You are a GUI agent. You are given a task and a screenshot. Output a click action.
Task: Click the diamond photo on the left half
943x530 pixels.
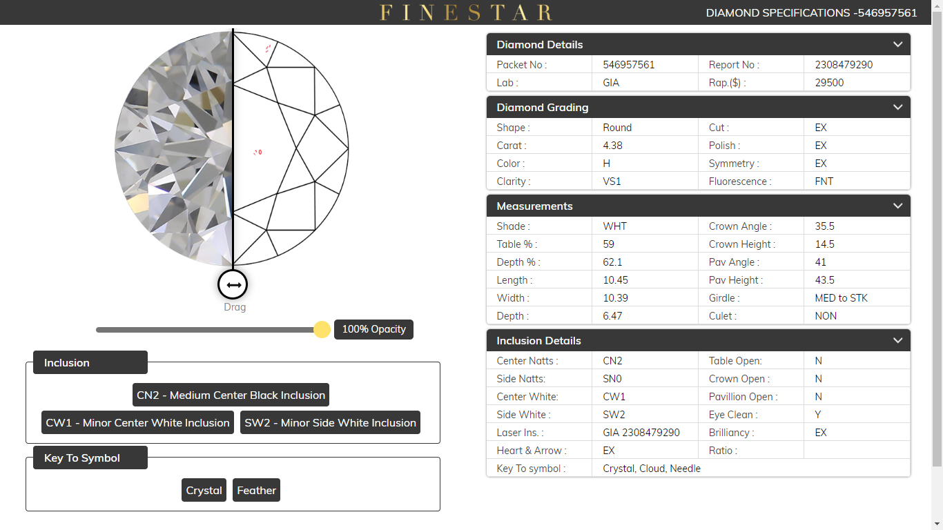[x=174, y=148]
